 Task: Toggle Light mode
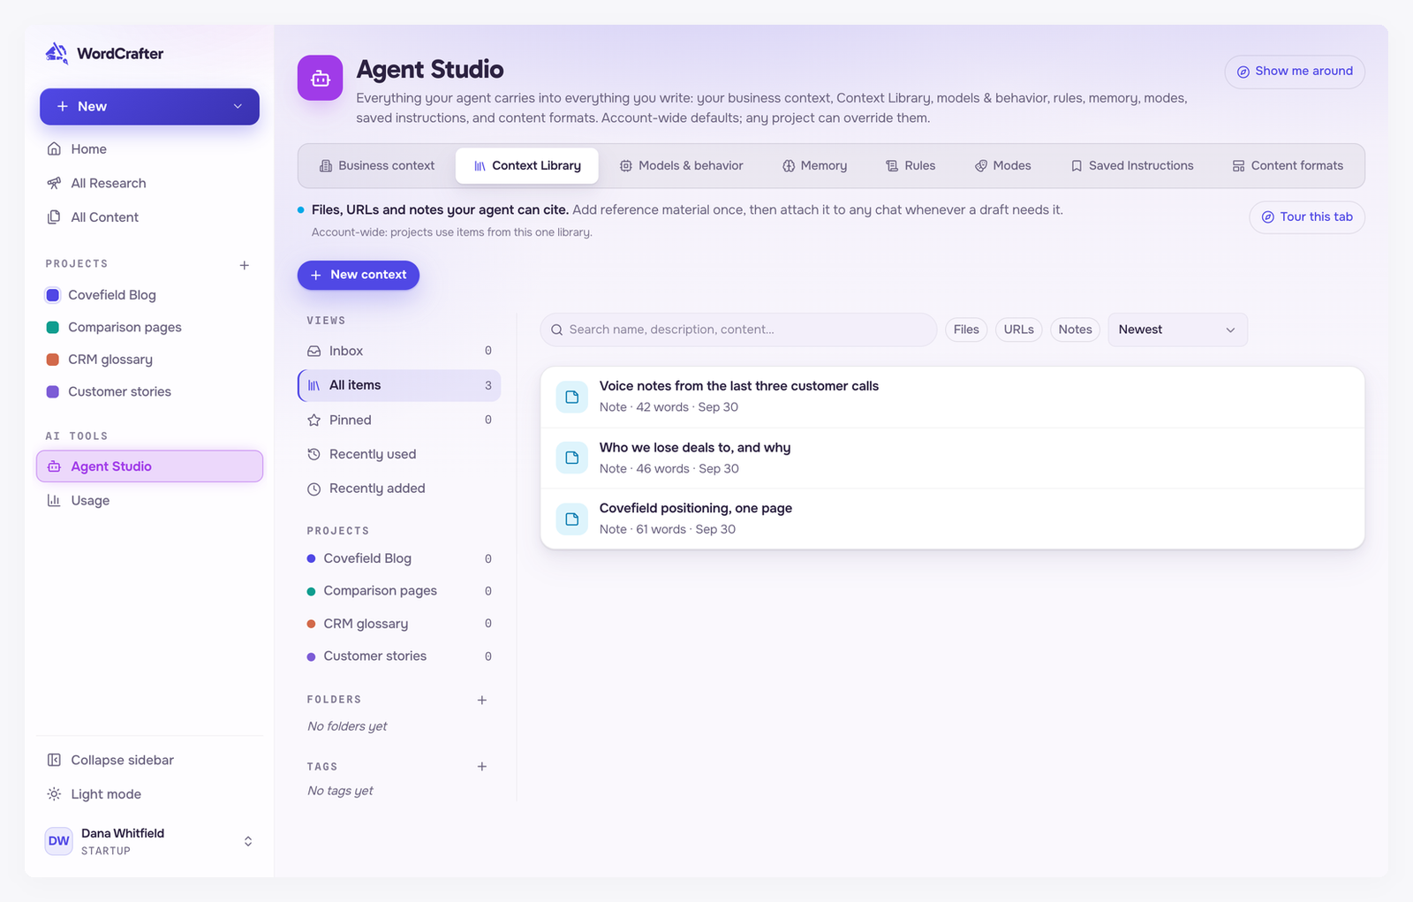point(149,793)
